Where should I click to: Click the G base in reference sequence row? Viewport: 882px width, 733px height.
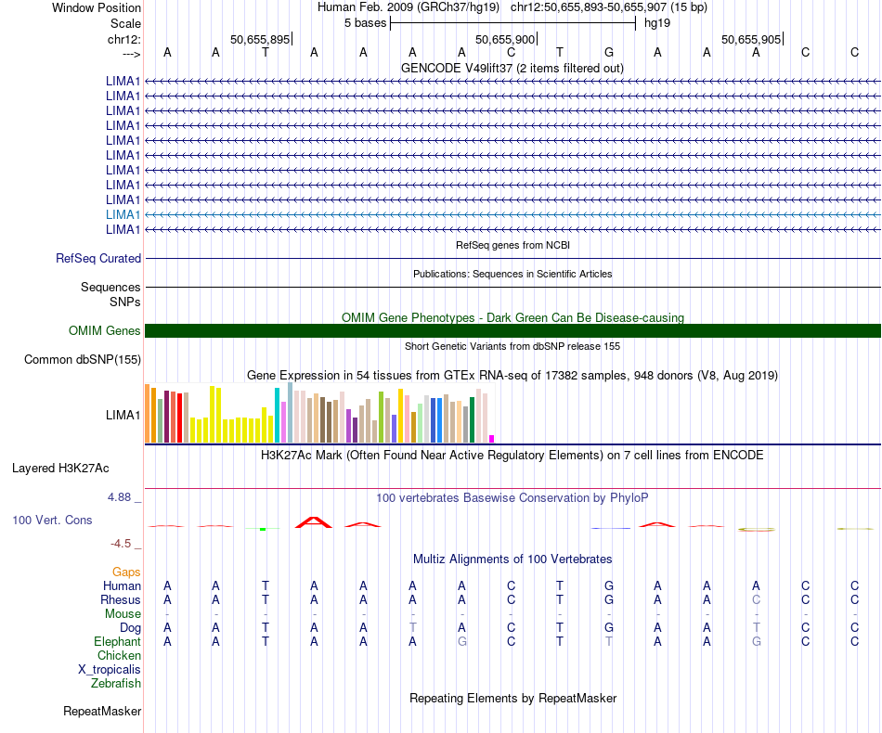click(x=609, y=52)
